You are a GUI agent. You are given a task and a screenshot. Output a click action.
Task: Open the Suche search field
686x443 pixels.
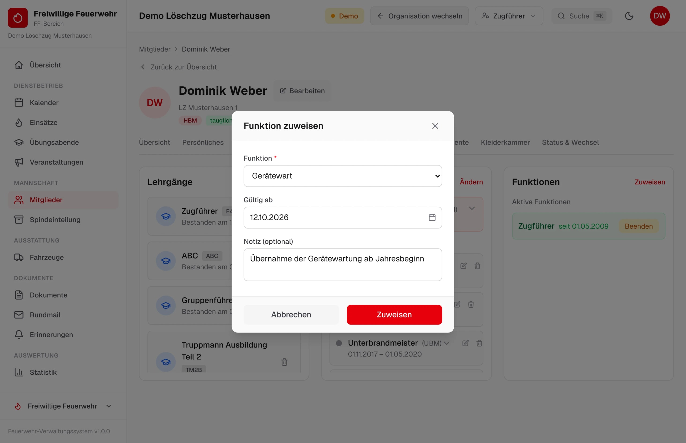click(581, 16)
